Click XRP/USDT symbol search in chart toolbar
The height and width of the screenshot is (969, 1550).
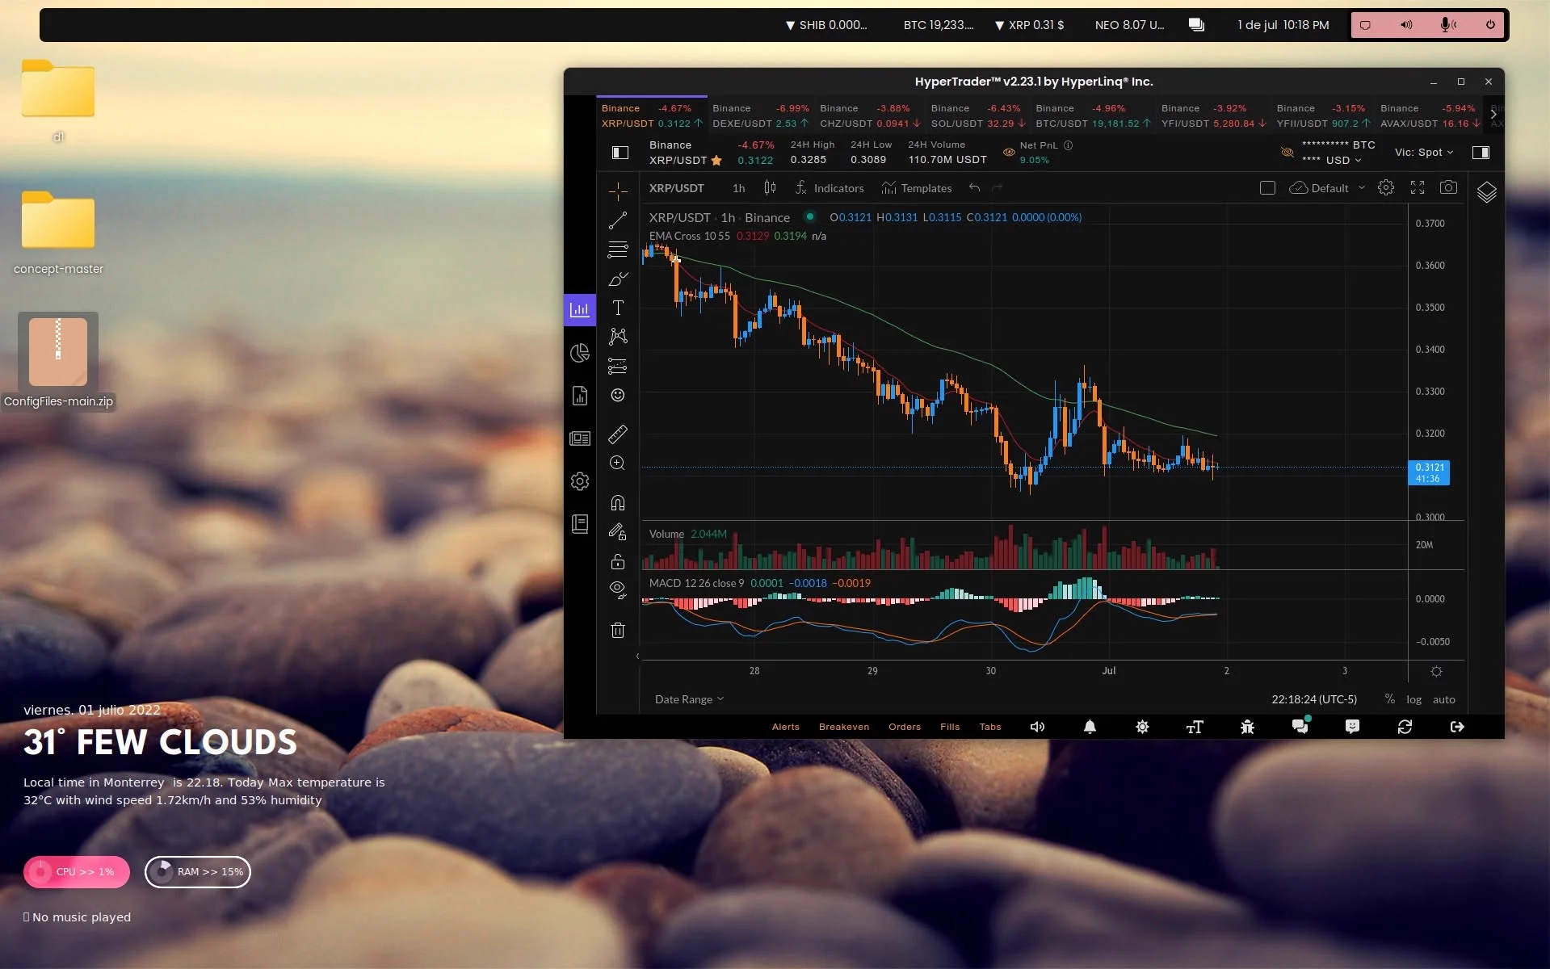[x=677, y=188]
